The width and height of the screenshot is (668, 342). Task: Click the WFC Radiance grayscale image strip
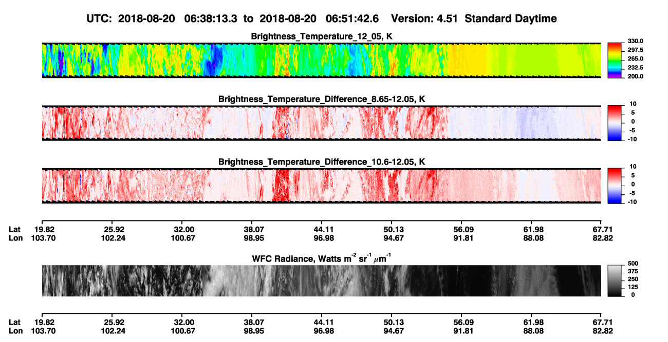tap(321, 281)
